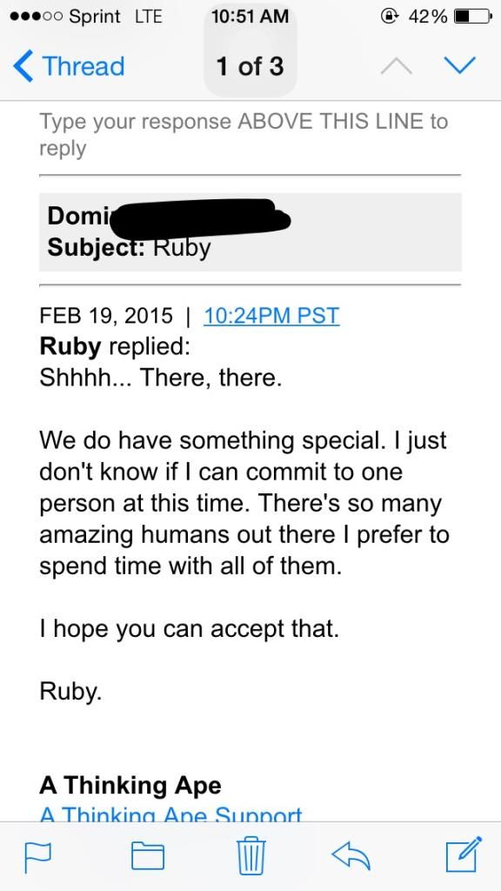
Task: Tap the 10:51 AM status bar clock
Action: point(250,17)
